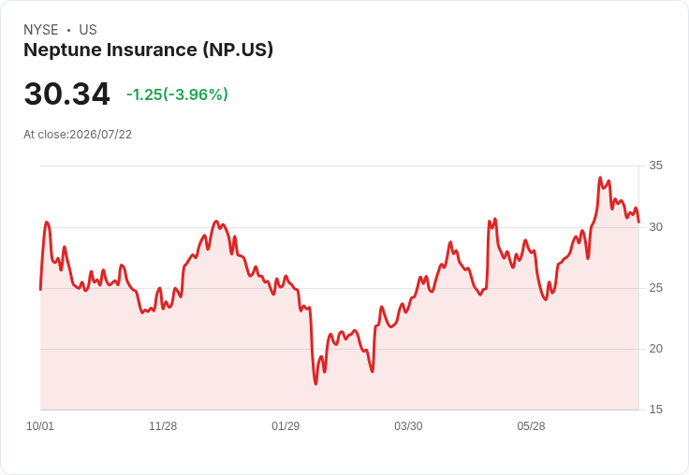Click the 30.34 current price
Viewport: 689px width, 475px height.
click(x=66, y=94)
